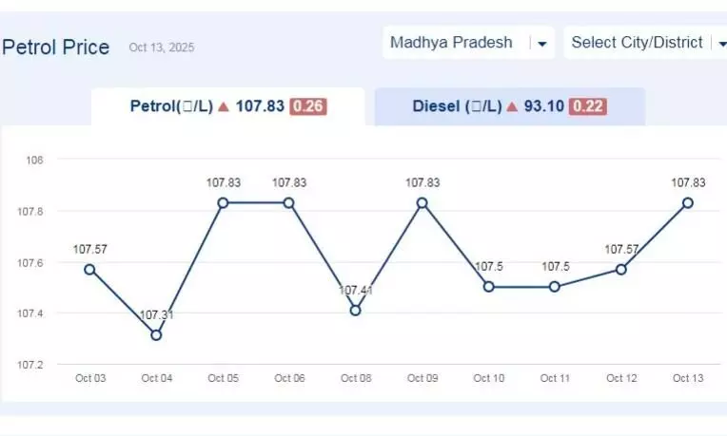Click the petrol price up-arrow triangle
Image resolution: width=727 pixels, height=436 pixels.
click(224, 106)
